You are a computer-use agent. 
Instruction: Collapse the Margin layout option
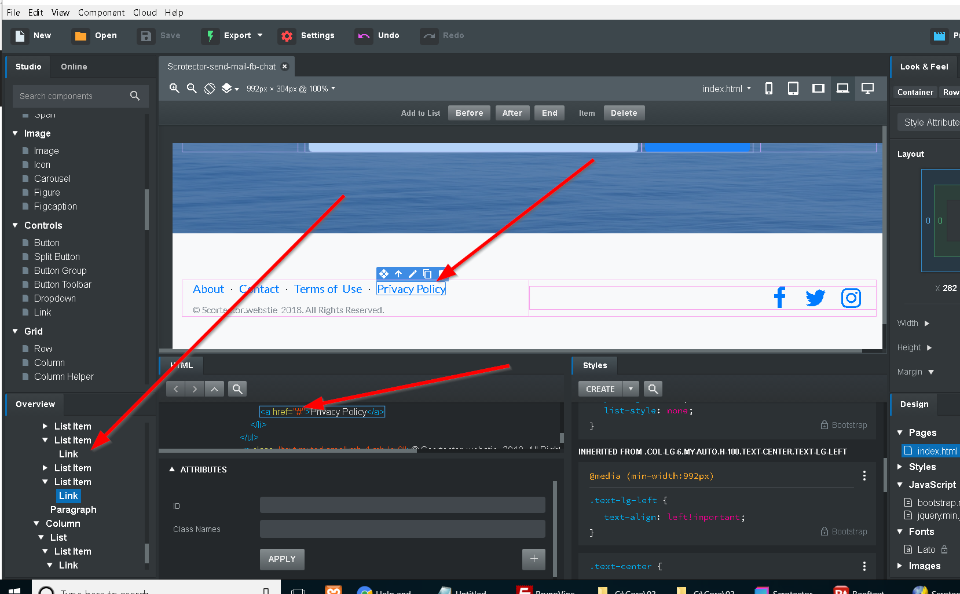(931, 372)
